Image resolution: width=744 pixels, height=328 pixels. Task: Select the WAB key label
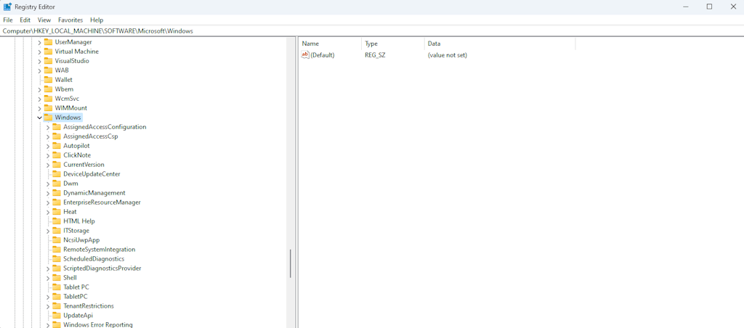coord(62,70)
